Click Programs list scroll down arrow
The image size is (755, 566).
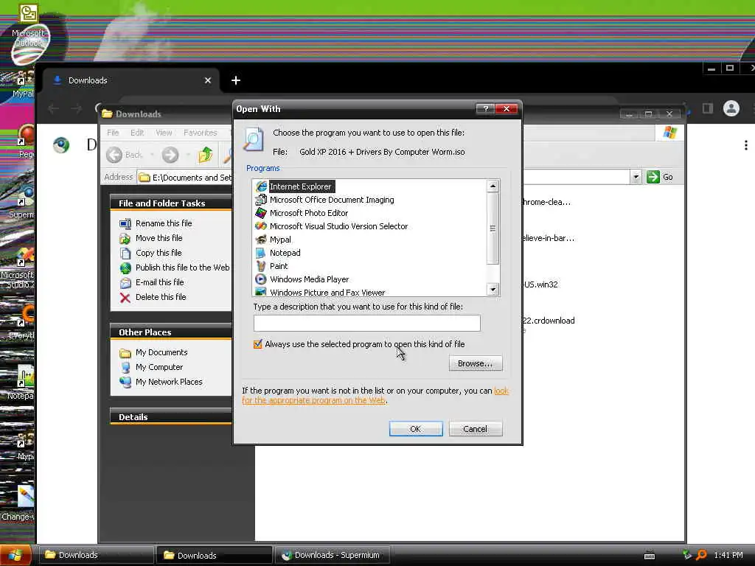tap(493, 289)
